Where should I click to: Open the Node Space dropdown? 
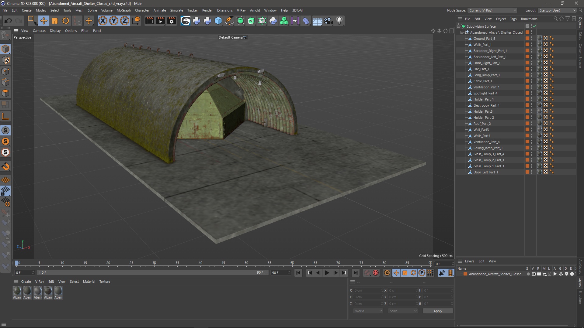coord(492,10)
